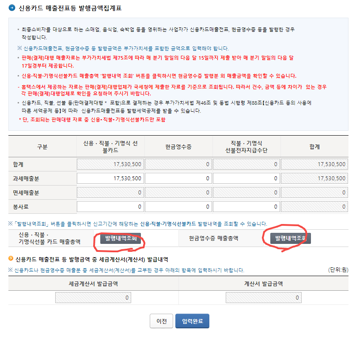The image size is (356, 338).
Task: Click the orange arrow icon beside 세금계산서(계산서) 발급내역
Action: pos(11,259)
